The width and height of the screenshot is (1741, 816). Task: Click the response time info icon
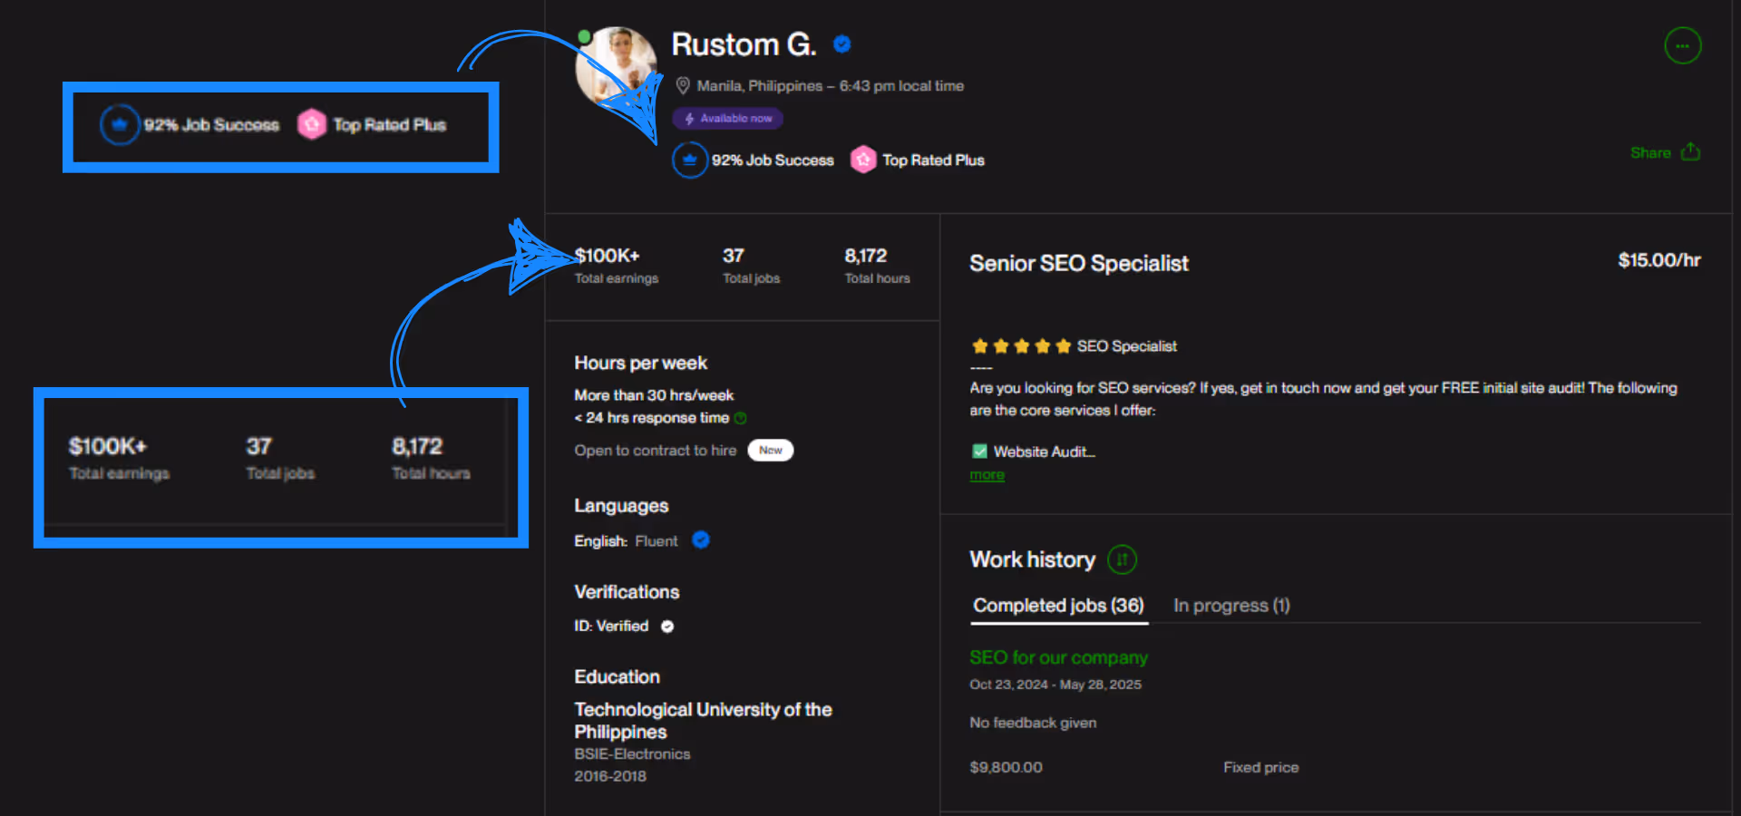tap(740, 418)
